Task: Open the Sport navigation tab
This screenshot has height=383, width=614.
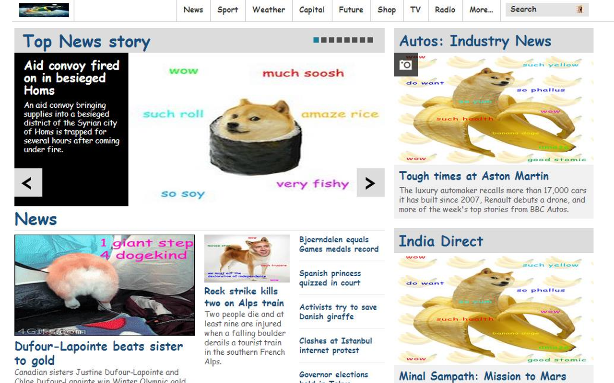Action: (x=228, y=10)
